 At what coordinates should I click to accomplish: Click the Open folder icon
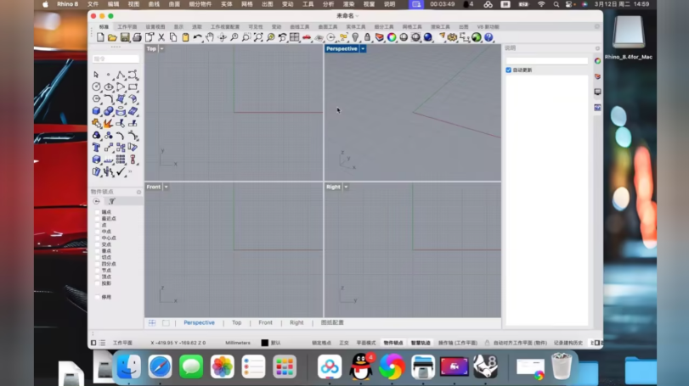pos(112,37)
